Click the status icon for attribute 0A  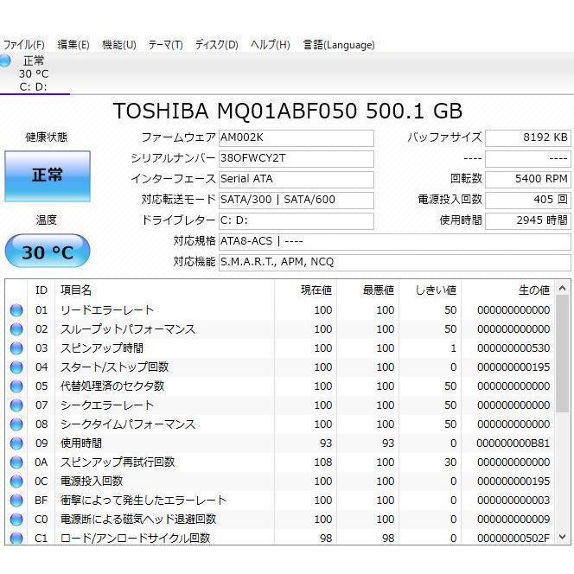click(x=16, y=462)
